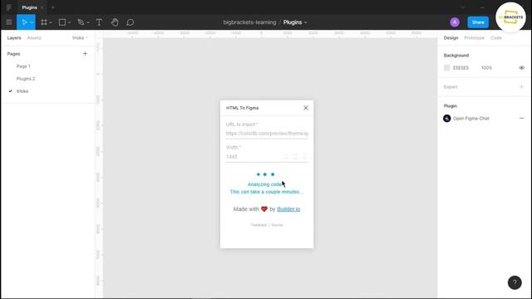Select the Frame tool

(x=44, y=22)
